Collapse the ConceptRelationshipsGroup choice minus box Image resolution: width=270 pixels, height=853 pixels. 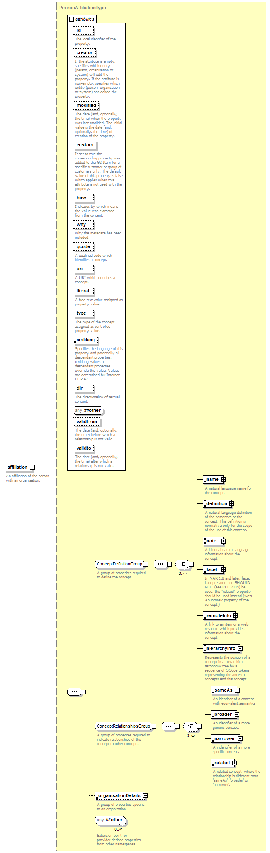click(199, 726)
